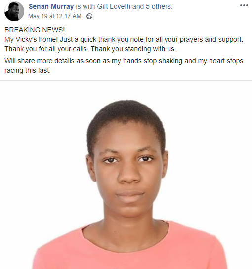Image resolution: width=252 pixels, height=269 pixels.
Task: Click the 'racing this fast.' closing line
Action: [x=28, y=70]
